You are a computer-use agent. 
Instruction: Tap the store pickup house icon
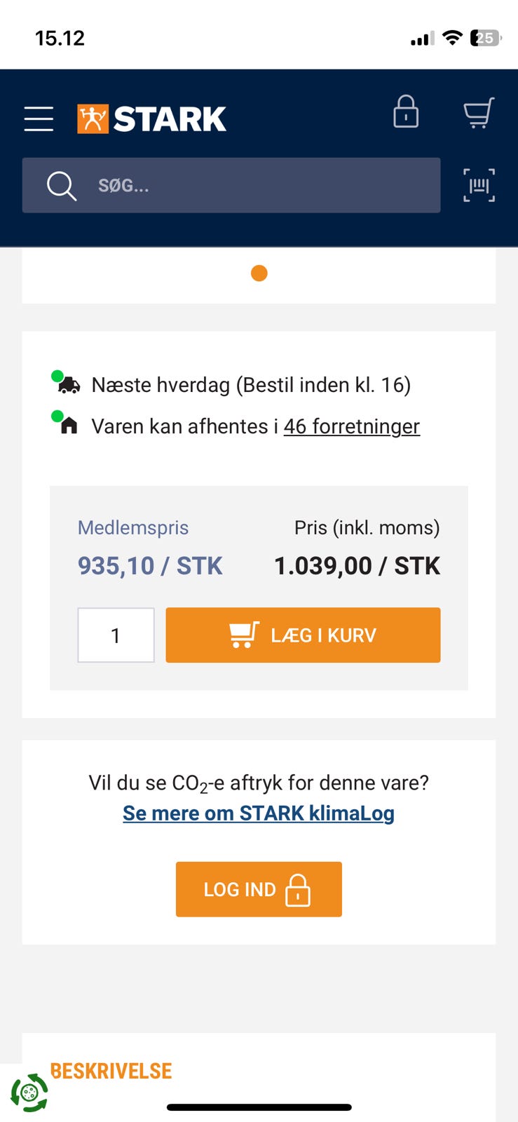click(x=68, y=426)
